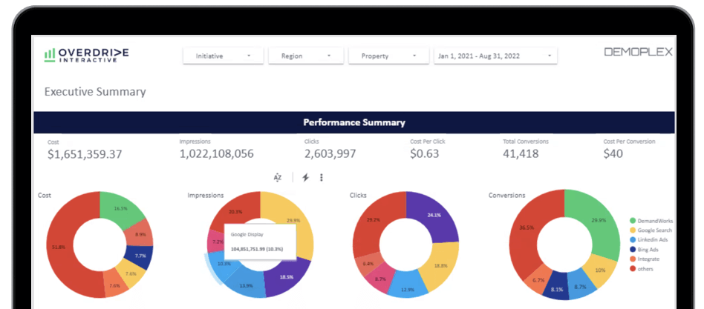Click the 51.8% red slice in Cost chart
The width and height of the screenshot is (704, 309).
59,246
